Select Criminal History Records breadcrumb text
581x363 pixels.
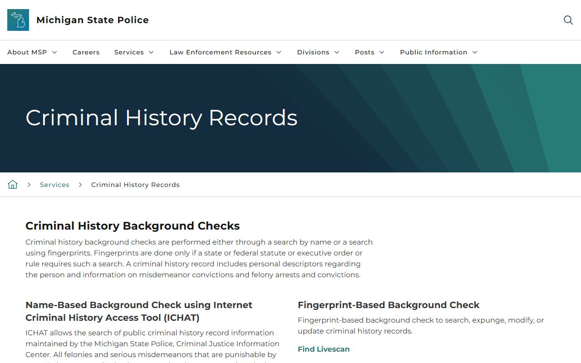(x=135, y=185)
